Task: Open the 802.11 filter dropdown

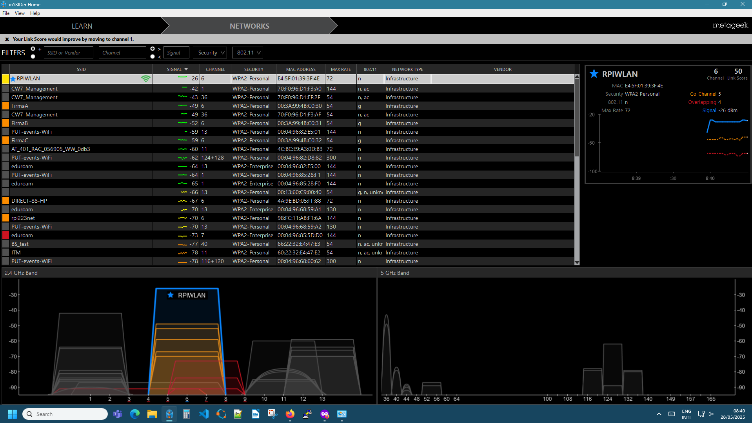Action: click(x=247, y=53)
